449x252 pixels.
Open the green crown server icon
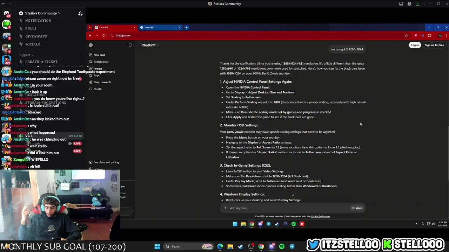6,25
